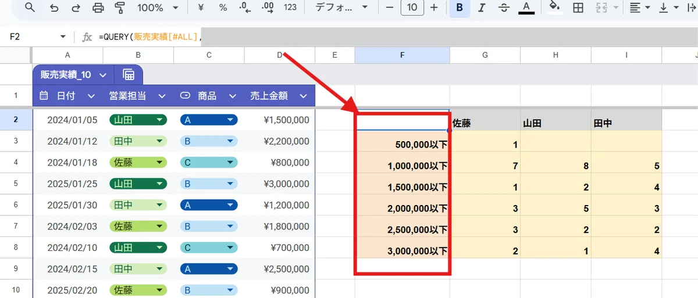The height and width of the screenshot is (298, 698).
Task: Select column G header
Action: coord(485,55)
